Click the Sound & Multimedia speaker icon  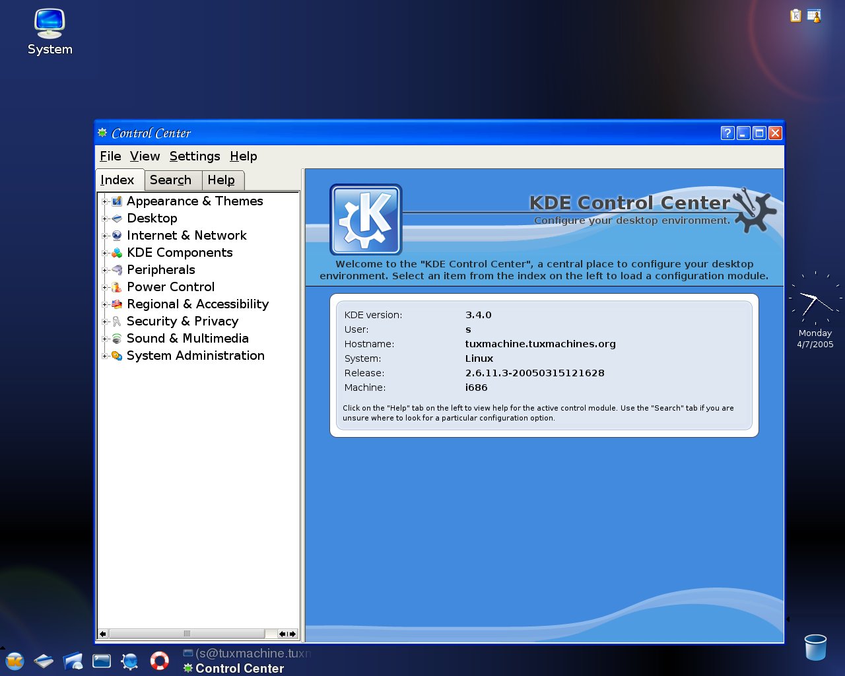(x=117, y=339)
